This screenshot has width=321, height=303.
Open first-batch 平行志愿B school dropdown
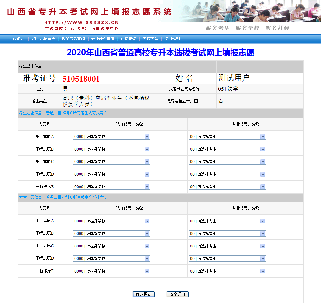[x=111, y=149]
